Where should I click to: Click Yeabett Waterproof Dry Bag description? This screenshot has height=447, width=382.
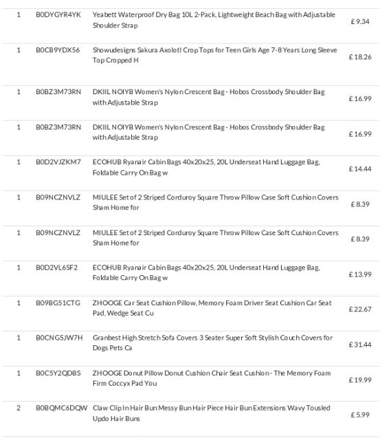coord(214,20)
